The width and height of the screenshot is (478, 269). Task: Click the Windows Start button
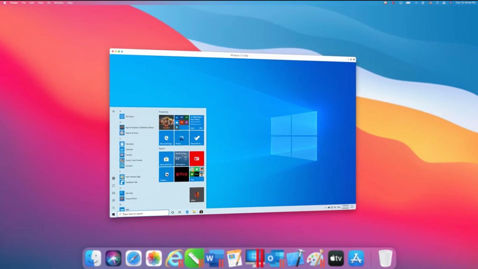pyautogui.click(x=114, y=214)
